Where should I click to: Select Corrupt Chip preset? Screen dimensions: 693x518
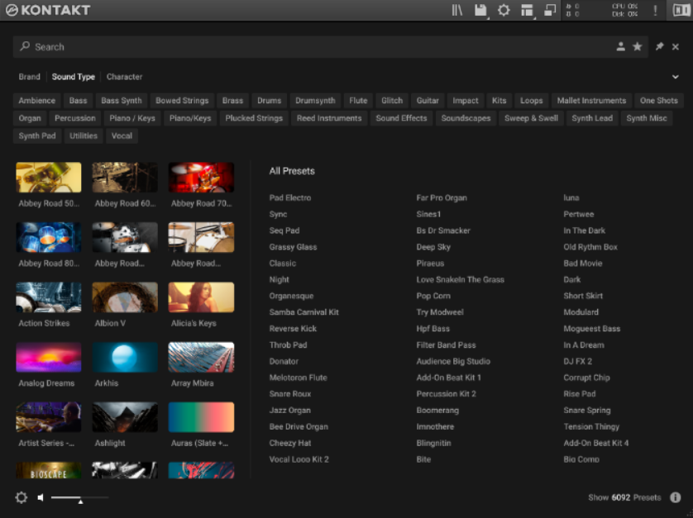(x=586, y=378)
